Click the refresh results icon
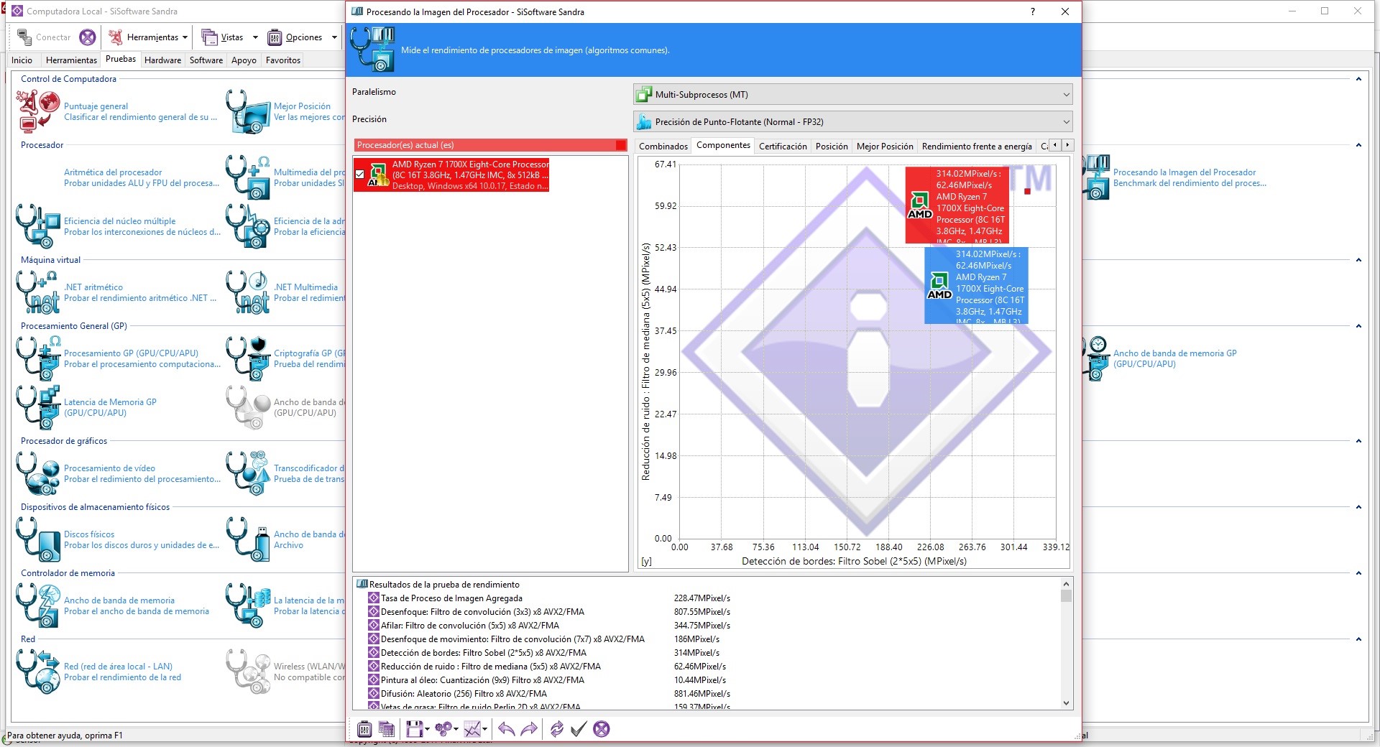This screenshot has width=1380, height=747. tap(556, 729)
